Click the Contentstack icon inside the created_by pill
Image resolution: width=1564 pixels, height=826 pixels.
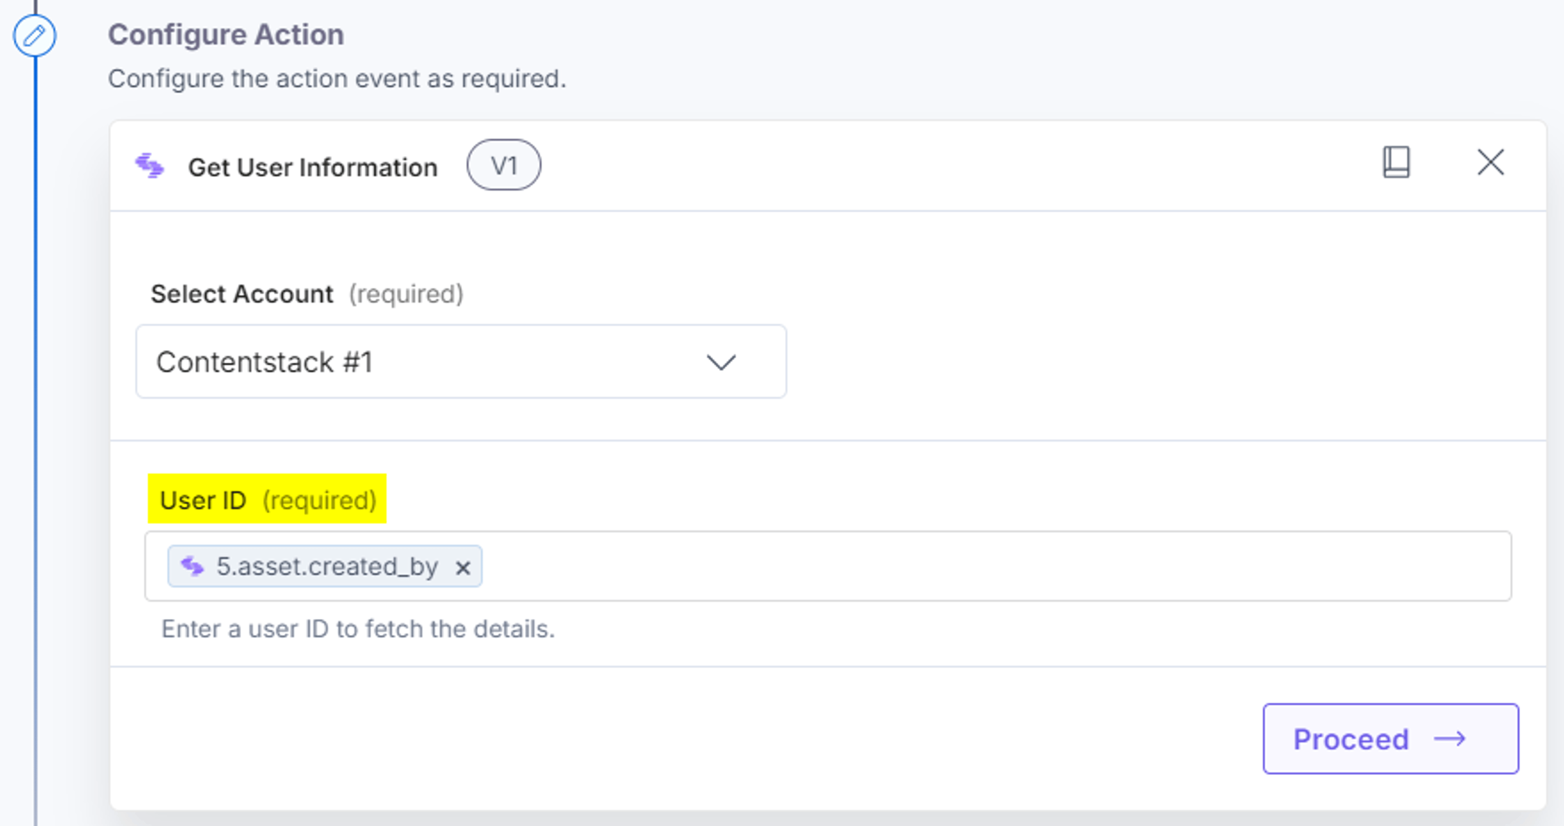pos(193,566)
